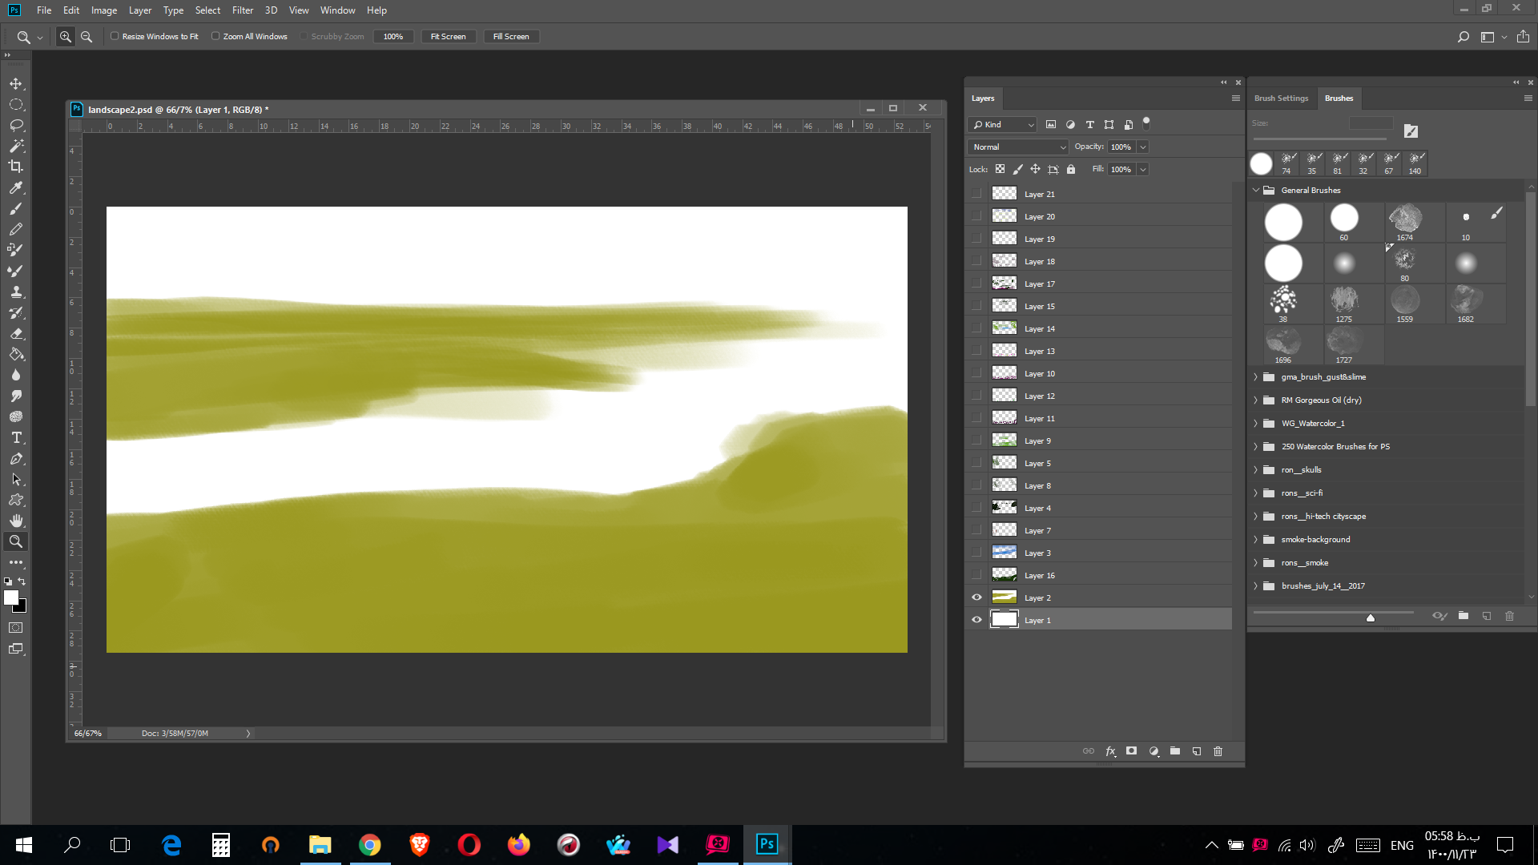This screenshot has height=865, width=1538.
Task: Select the Crop tool
Action: tap(16, 167)
